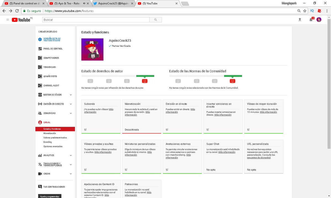Viewport: 331px width, 198px height.
Task: Expand Traducciones y transcripciones section
Action: tap(71, 165)
